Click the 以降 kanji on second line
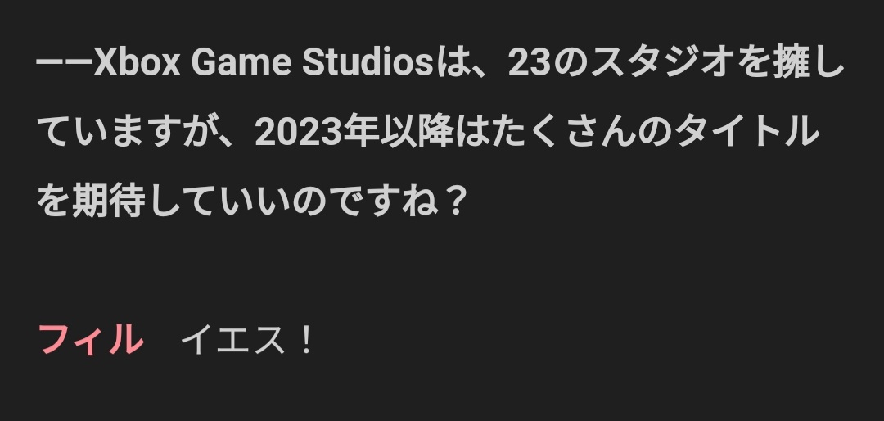The image size is (884, 421). click(417, 132)
